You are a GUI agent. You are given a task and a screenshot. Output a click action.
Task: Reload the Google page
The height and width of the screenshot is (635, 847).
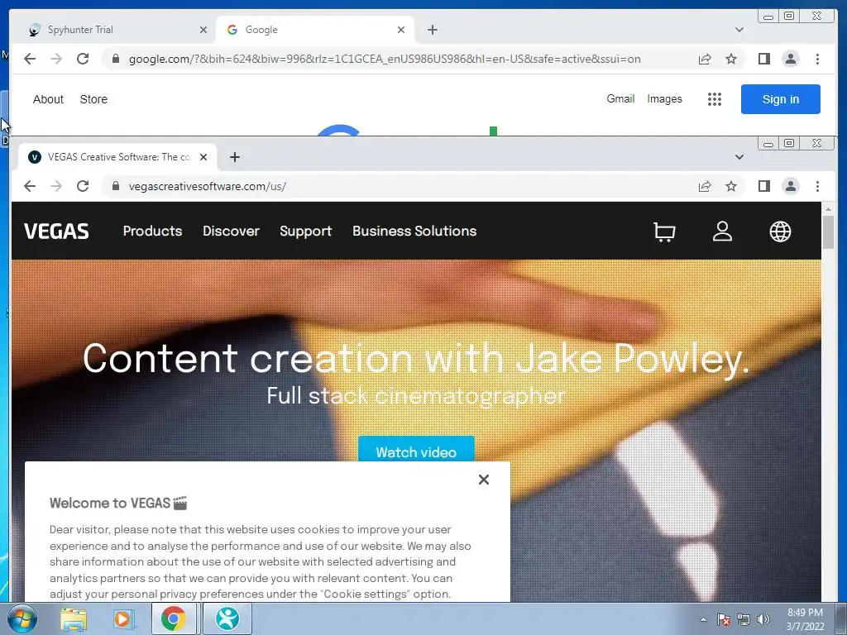click(83, 59)
